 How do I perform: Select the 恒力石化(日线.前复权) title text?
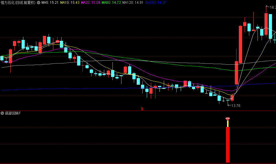coord(18,3)
